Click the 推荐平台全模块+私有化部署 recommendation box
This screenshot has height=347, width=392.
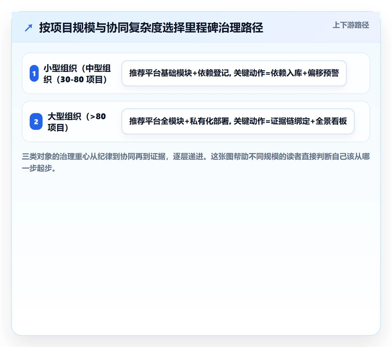[x=238, y=121]
